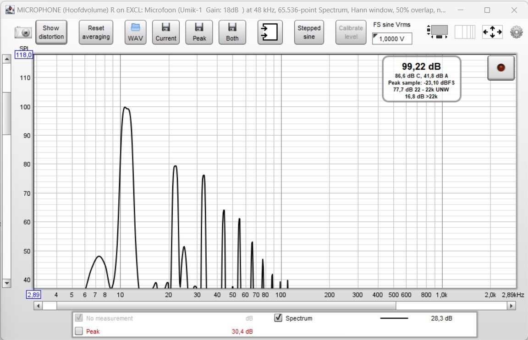Image resolution: width=528 pixels, height=340 pixels.
Task: Click the 28,3 dB spectrum value
Action: [441, 318]
